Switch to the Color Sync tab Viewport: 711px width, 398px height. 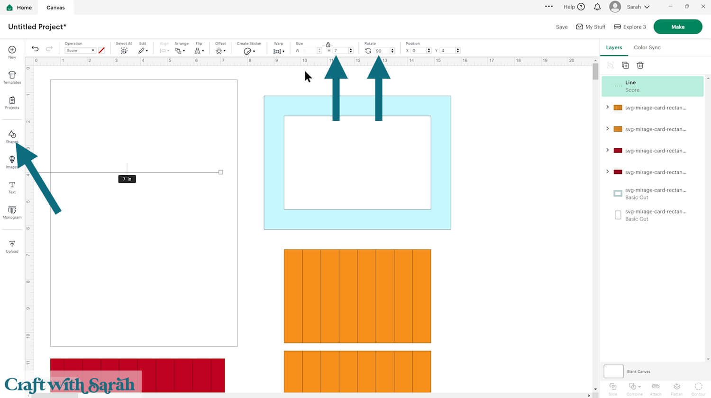(x=647, y=47)
